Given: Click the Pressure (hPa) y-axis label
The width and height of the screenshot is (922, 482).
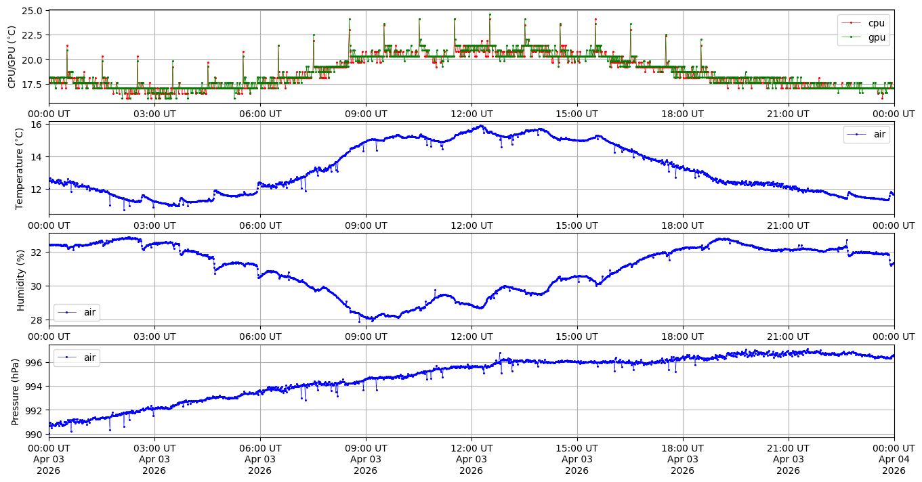Looking at the screenshot, I should (x=16, y=391).
